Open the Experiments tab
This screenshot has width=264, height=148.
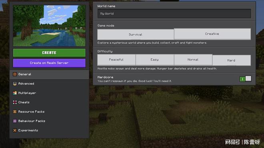tap(49, 130)
